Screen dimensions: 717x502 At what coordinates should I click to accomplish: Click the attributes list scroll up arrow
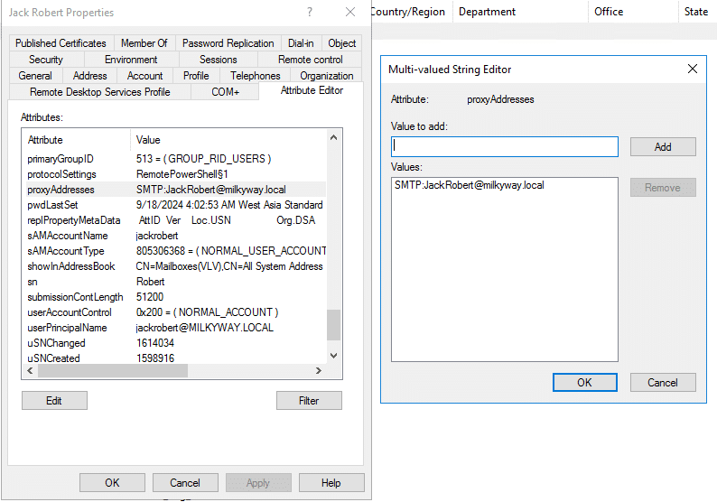(334, 137)
